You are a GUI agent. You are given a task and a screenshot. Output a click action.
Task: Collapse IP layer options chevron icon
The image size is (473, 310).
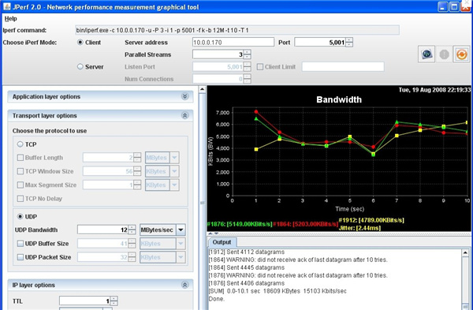(x=185, y=285)
